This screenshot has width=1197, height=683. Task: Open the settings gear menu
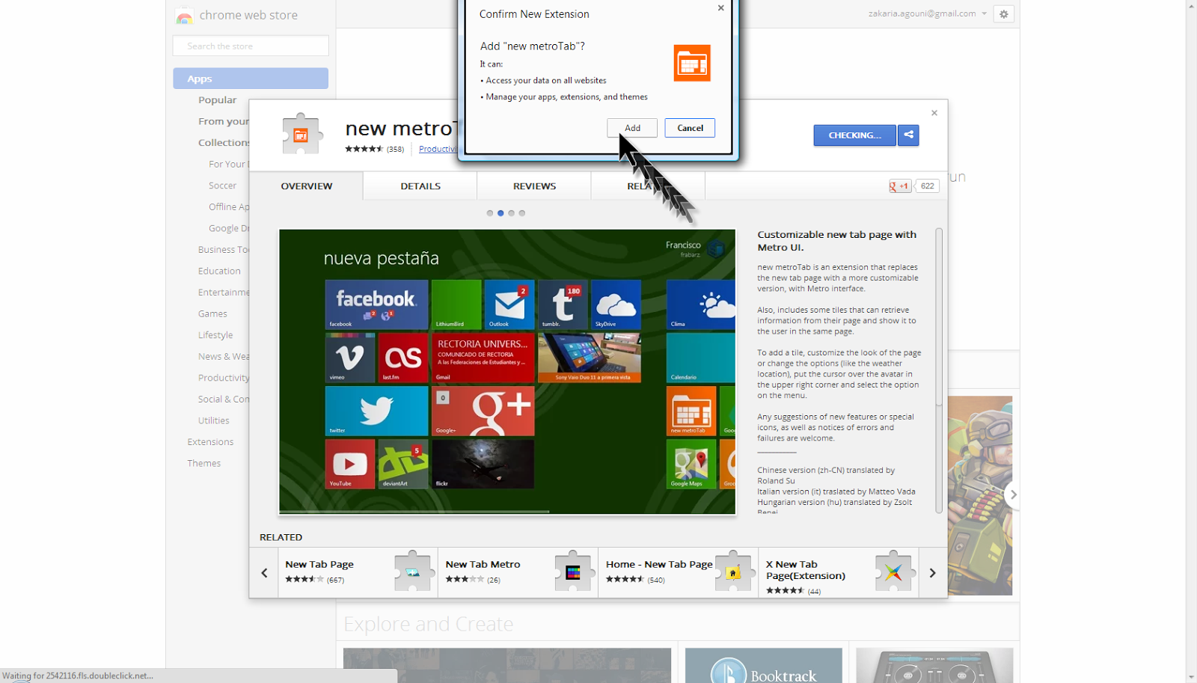click(1004, 14)
